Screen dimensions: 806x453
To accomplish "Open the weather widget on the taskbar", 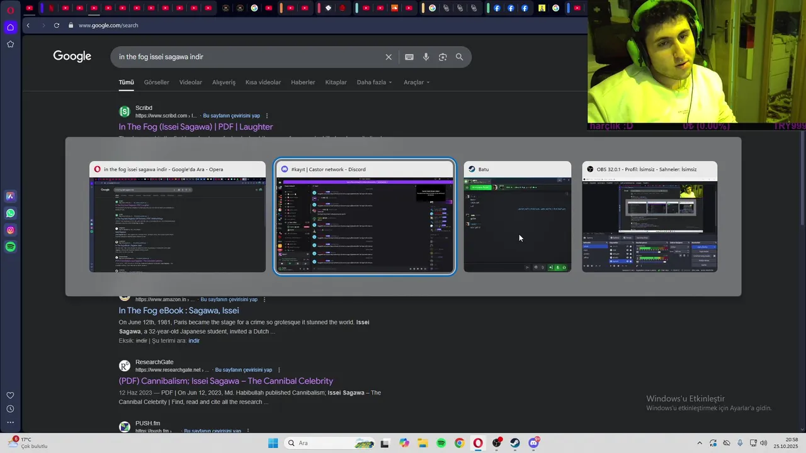I will pos(28,443).
